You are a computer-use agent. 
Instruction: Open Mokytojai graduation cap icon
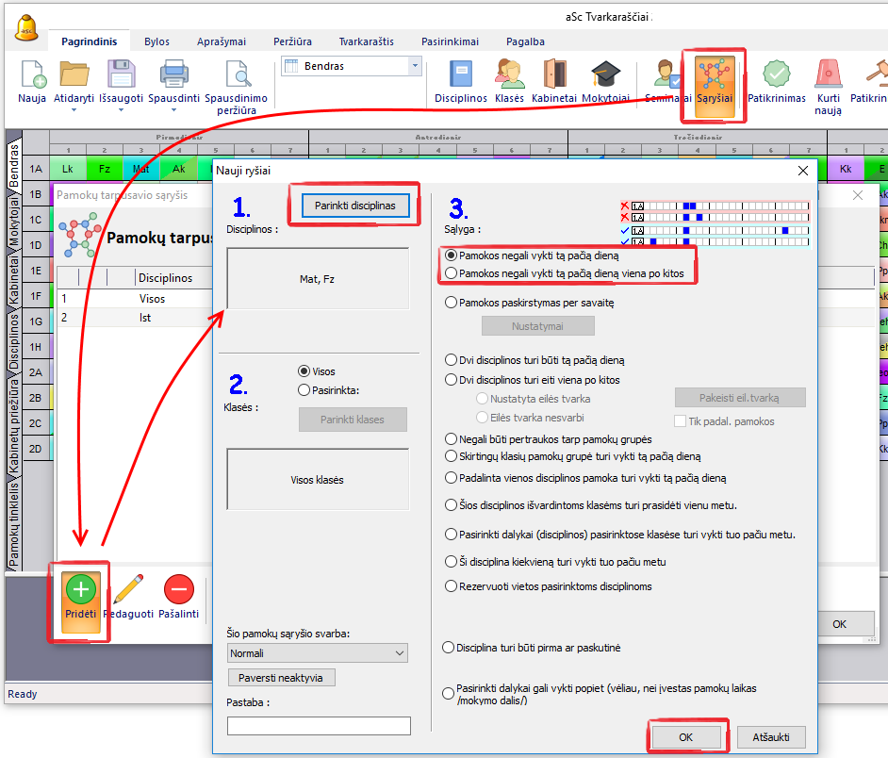(605, 75)
